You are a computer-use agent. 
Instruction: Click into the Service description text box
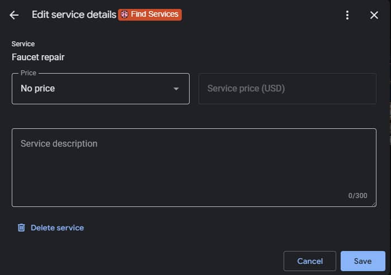click(x=194, y=167)
